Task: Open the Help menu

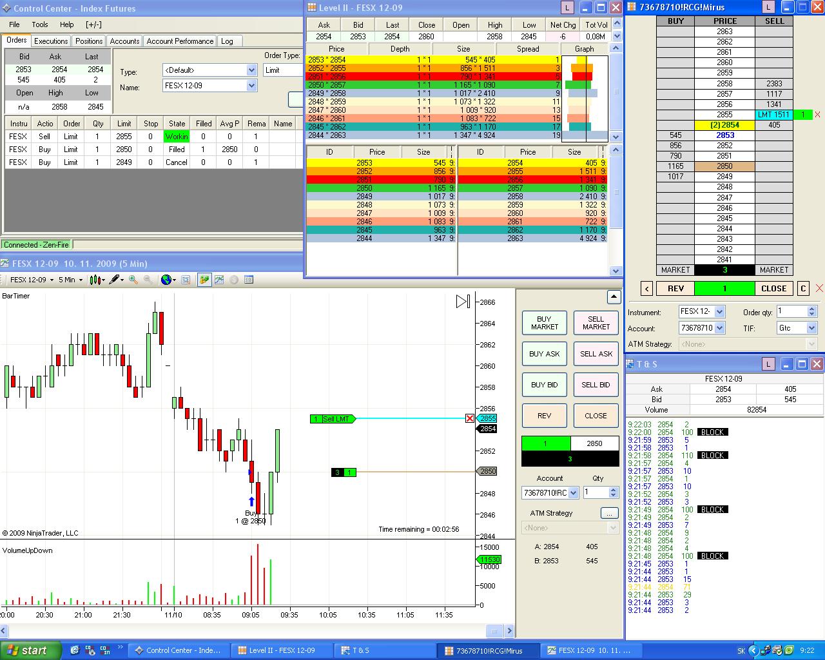Action: coord(66,24)
